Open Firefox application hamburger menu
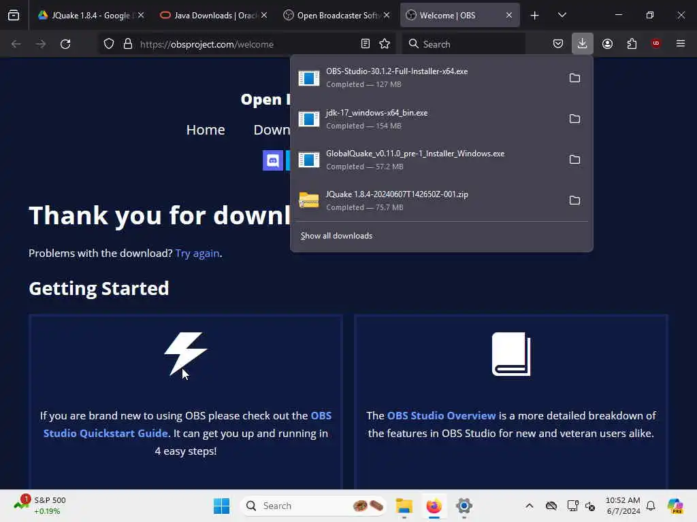697x522 pixels. click(681, 43)
